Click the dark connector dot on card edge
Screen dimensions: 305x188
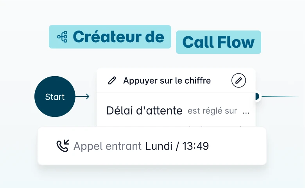pyautogui.click(x=257, y=96)
